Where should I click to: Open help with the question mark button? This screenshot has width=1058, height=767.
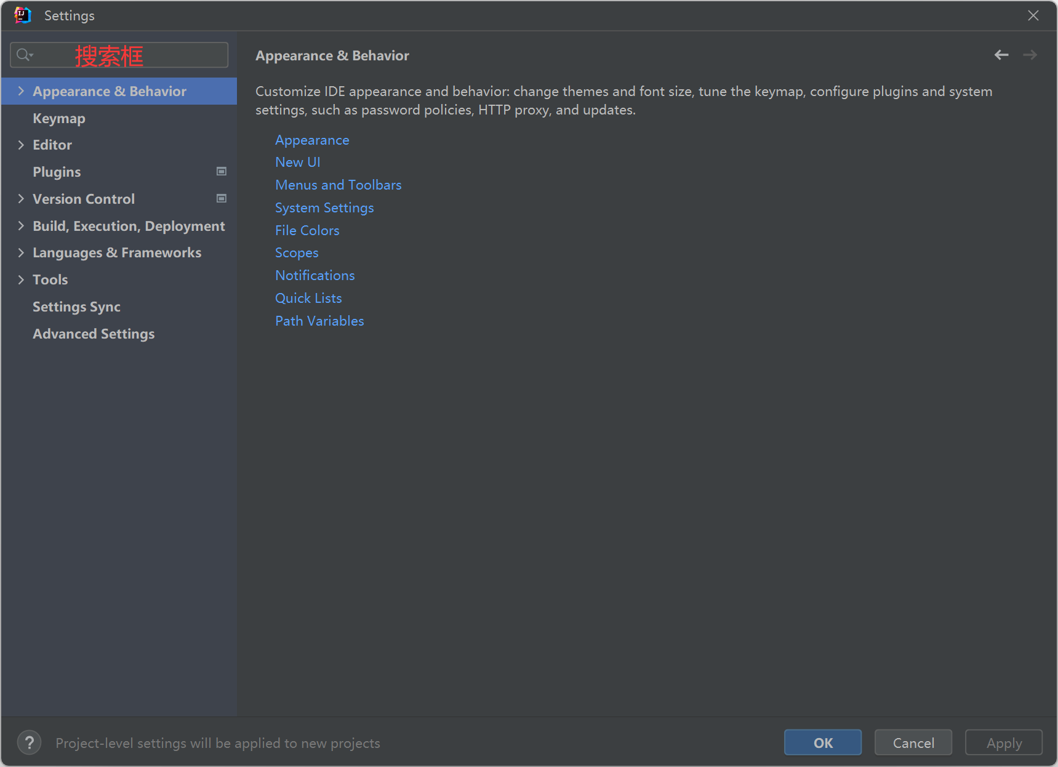click(30, 742)
